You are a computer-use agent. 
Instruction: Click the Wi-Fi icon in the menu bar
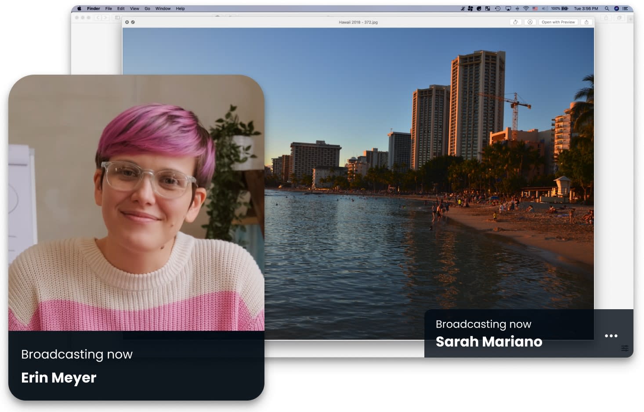pos(526,8)
